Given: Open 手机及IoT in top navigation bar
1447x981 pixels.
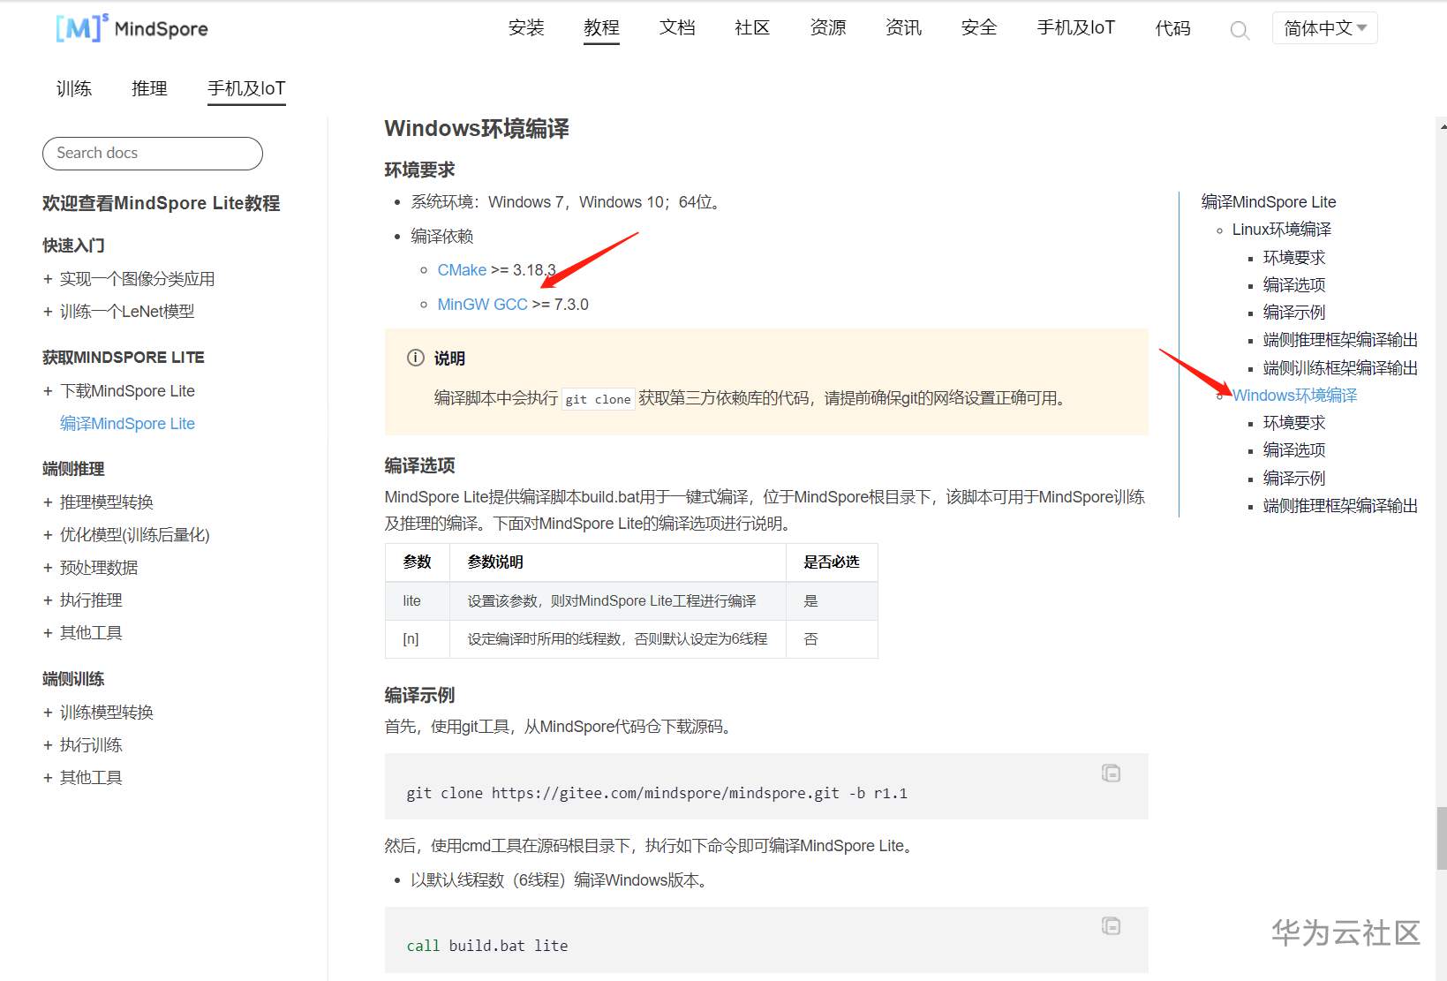Looking at the screenshot, I should 1076,28.
